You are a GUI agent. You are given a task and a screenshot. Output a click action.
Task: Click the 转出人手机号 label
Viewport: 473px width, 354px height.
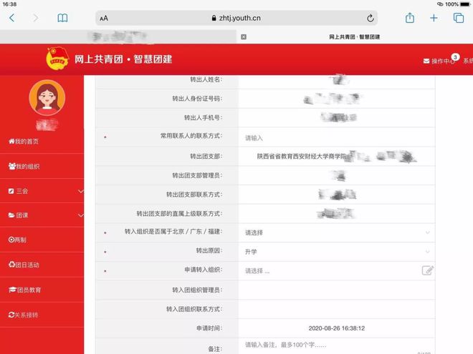203,117
